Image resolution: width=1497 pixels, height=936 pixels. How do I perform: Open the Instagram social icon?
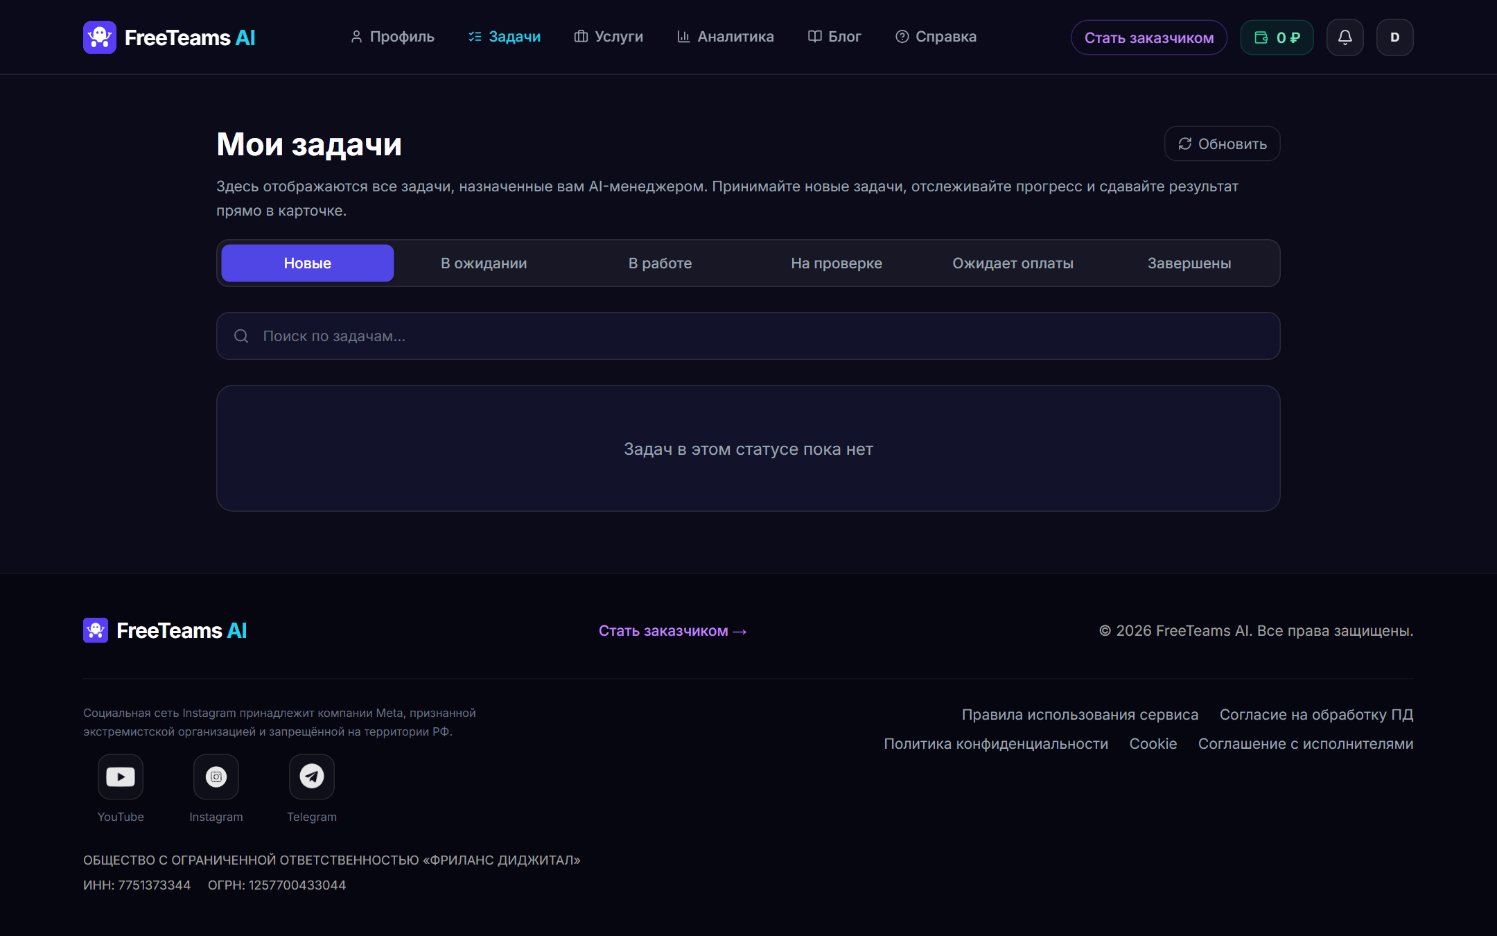216,777
